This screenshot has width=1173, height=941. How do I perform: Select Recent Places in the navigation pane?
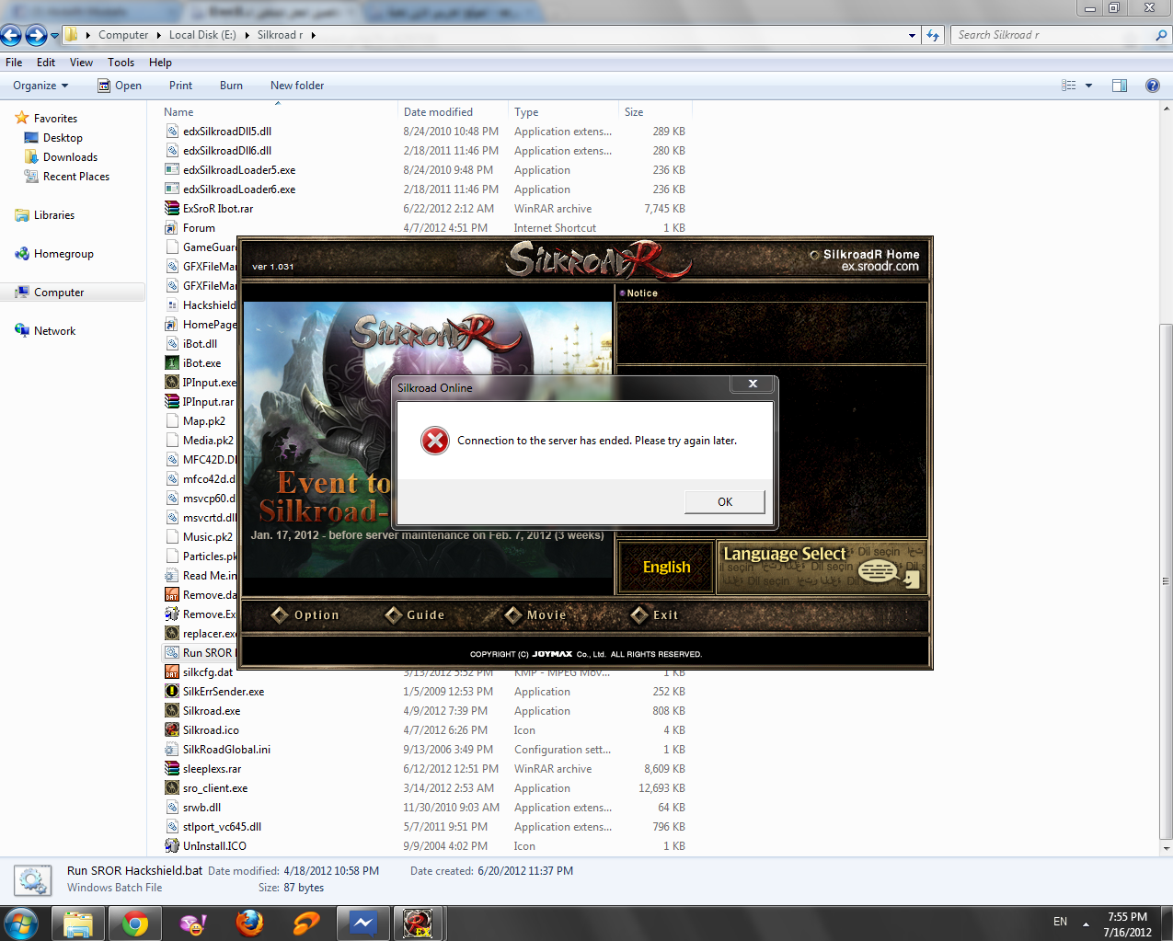[76, 177]
